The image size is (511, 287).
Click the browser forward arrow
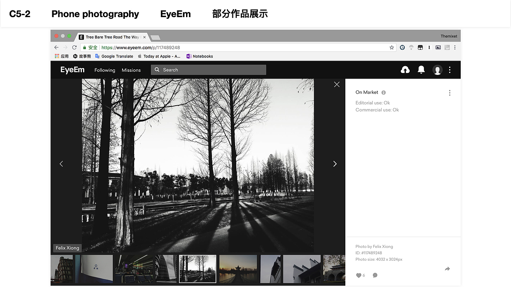pyautogui.click(x=65, y=47)
